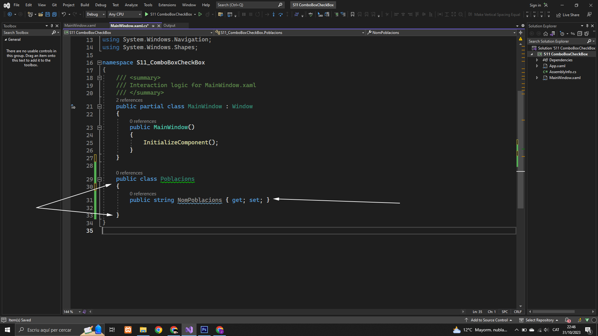Switch to the Output tab
The image size is (598, 336).
(169, 26)
